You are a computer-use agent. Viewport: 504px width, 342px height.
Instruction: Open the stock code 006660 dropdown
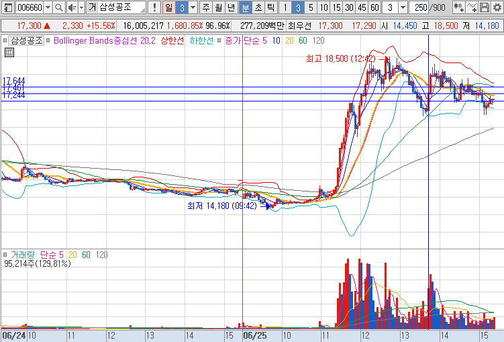(x=48, y=7)
